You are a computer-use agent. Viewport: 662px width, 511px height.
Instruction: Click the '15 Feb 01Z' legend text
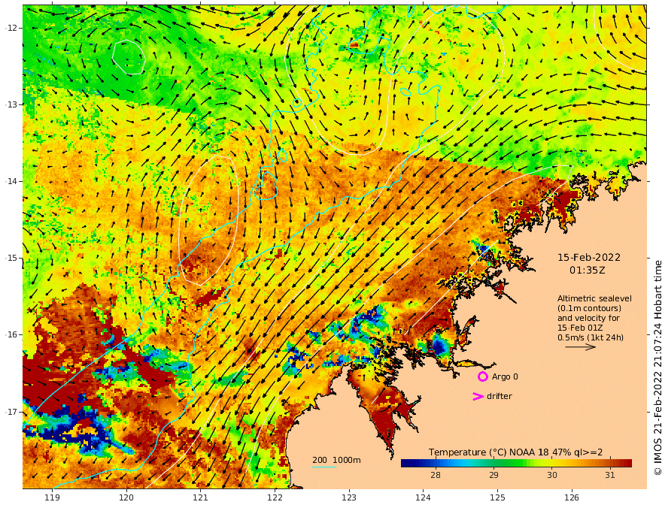click(580, 328)
